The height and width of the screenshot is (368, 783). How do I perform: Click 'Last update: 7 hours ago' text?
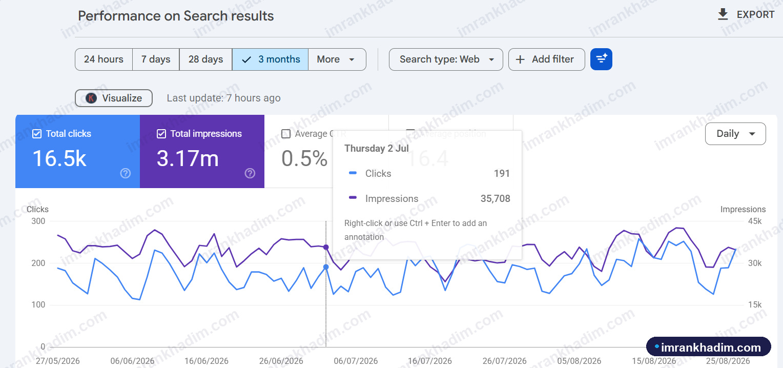point(223,98)
